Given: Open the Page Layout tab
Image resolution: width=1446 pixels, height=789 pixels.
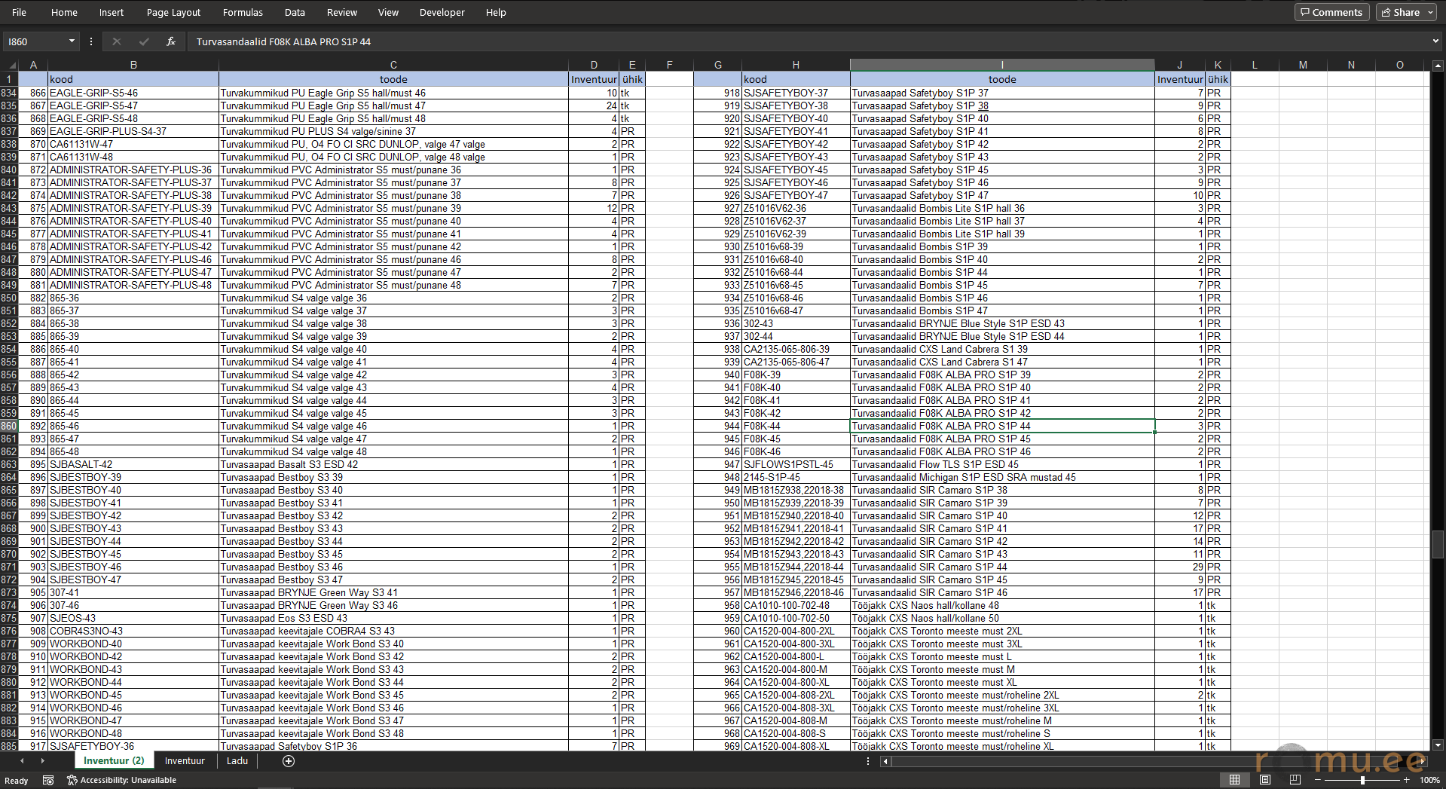Looking at the screenshot, I should click(173, 12).
